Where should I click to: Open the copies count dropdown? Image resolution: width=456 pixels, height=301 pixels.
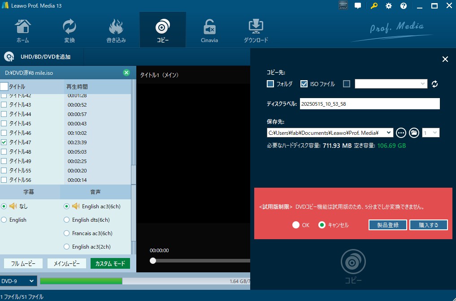[x=431, y=133]
